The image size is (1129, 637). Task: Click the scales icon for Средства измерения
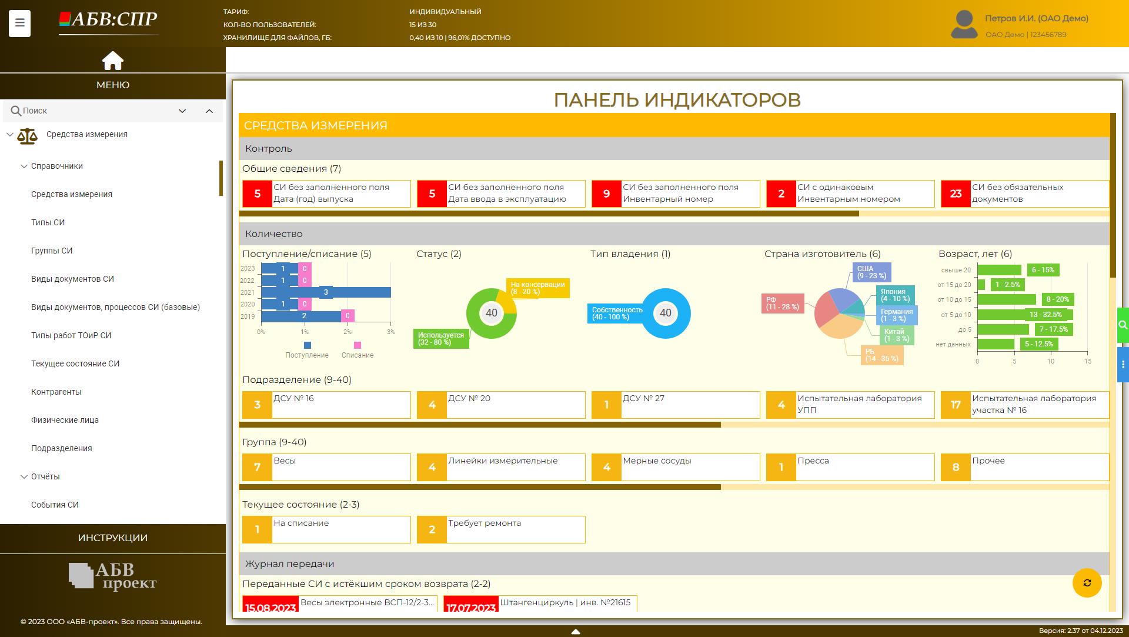click(27, 135)
